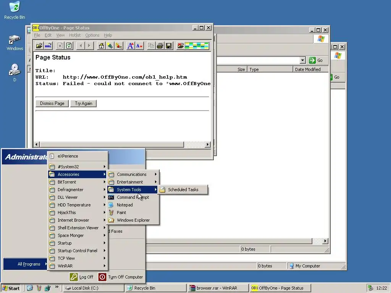Click the Log Off key icon
Viewport: 391px width, 293px height.
pos(74,277)
